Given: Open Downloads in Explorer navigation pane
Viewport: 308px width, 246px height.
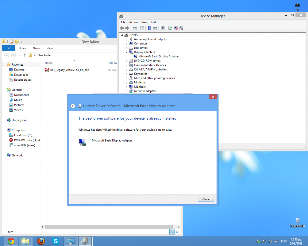Looking at the screenshot, I should point(21,75).
